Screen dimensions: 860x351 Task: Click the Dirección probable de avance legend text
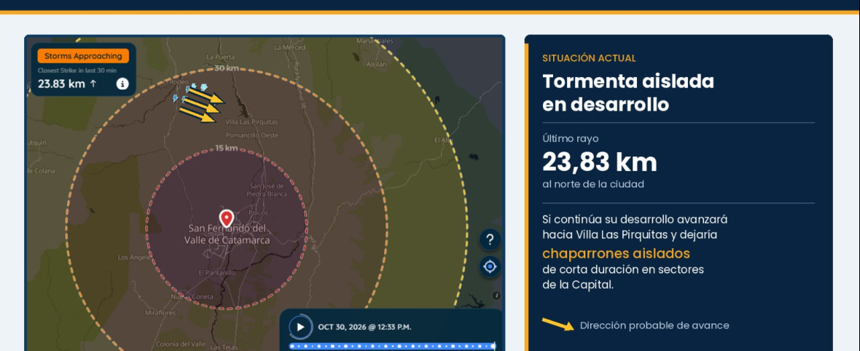(655, 326)
